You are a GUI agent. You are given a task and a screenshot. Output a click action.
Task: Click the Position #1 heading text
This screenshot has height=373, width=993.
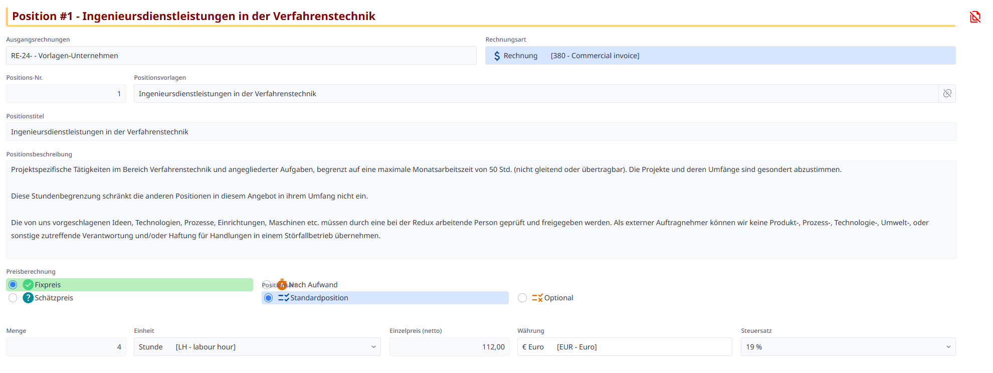(193, 16)
